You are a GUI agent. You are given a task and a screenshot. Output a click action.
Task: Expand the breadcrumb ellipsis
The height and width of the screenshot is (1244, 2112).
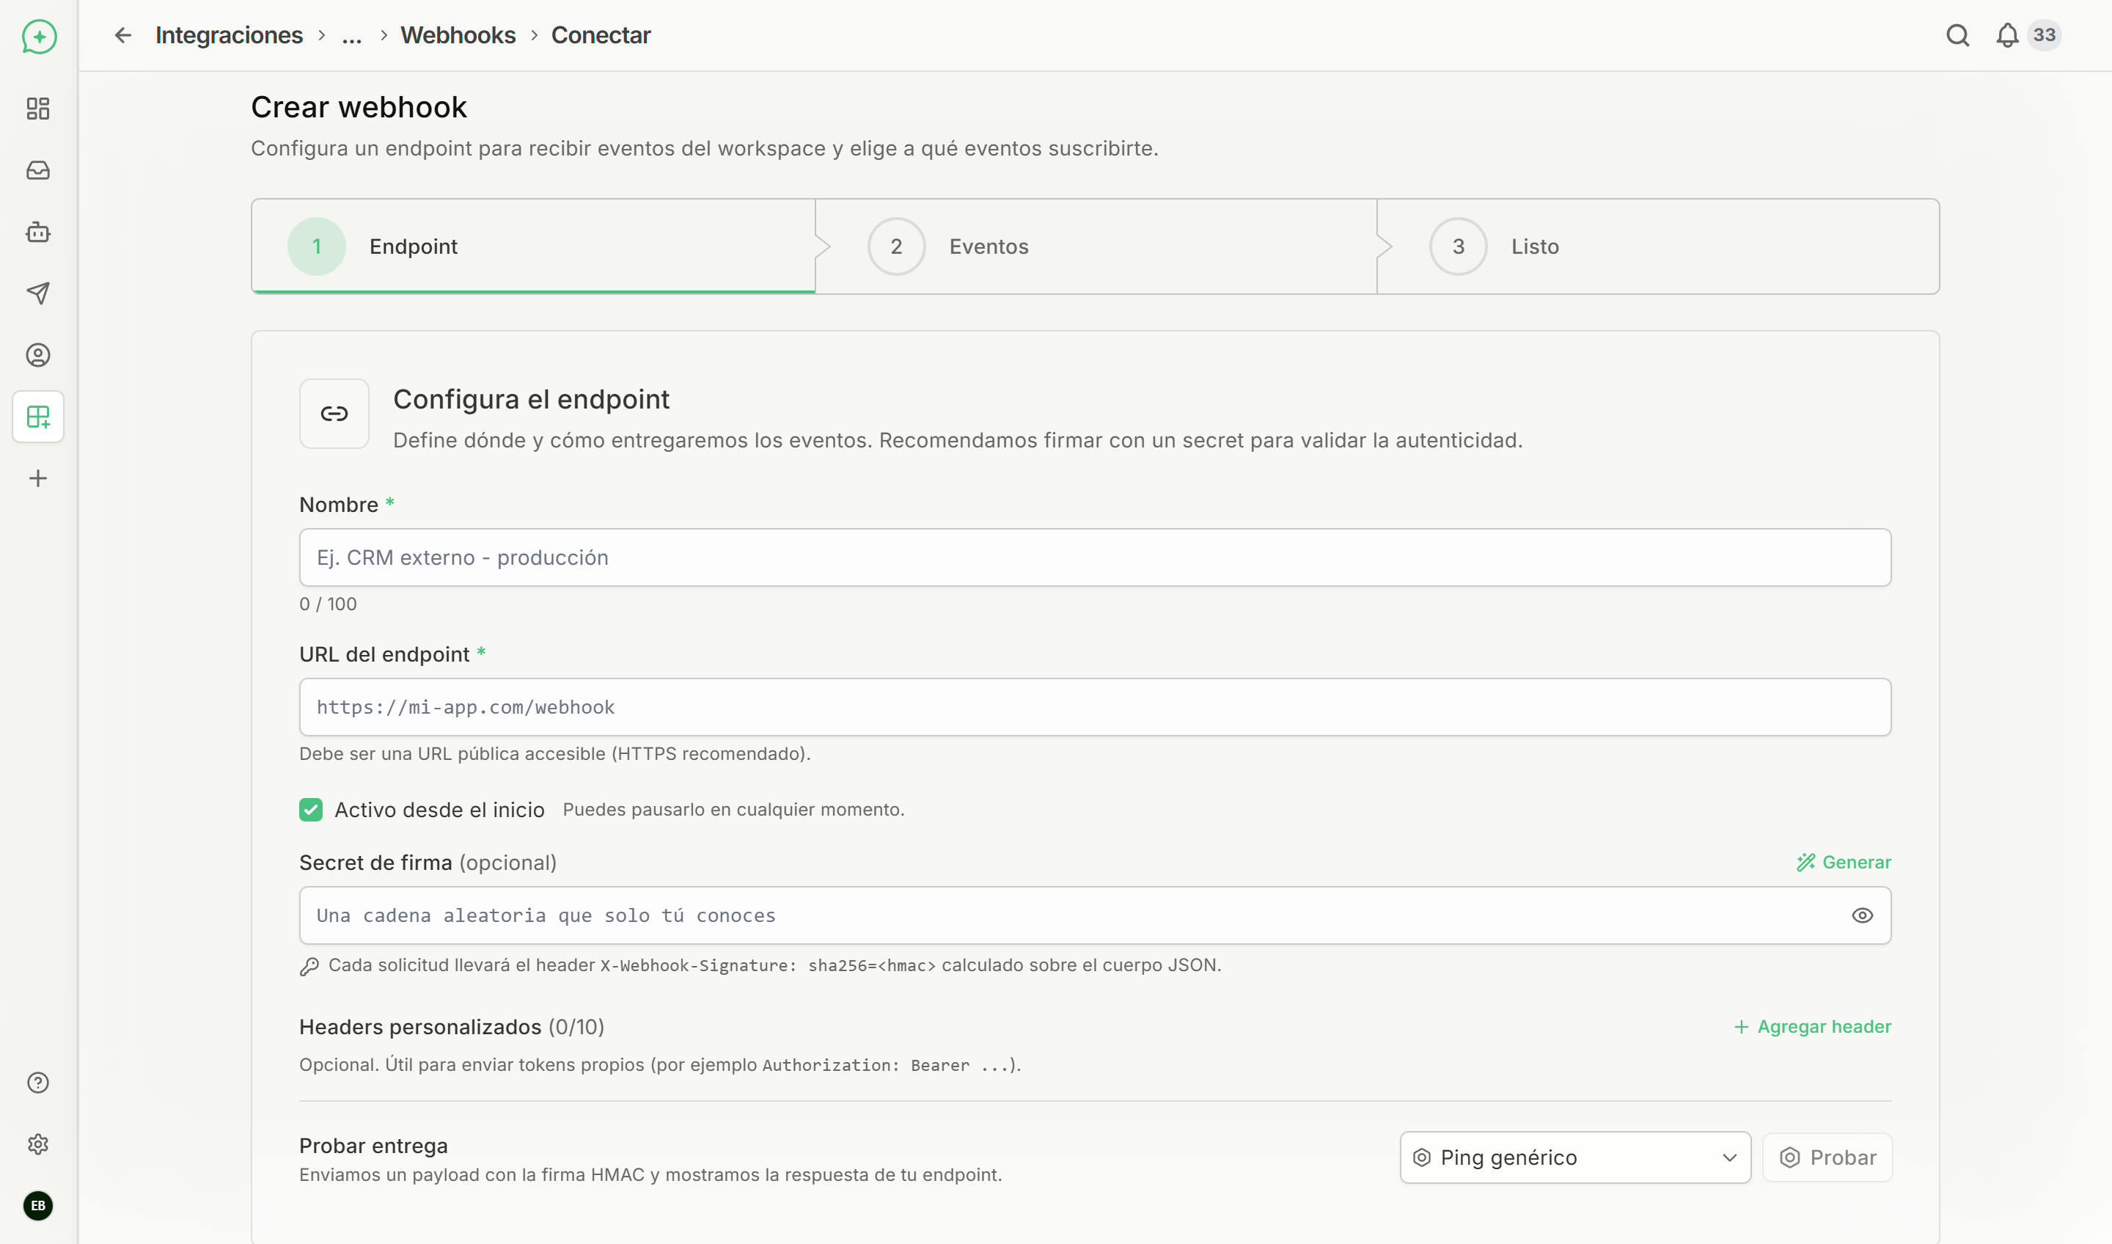[x=352, y=35]
